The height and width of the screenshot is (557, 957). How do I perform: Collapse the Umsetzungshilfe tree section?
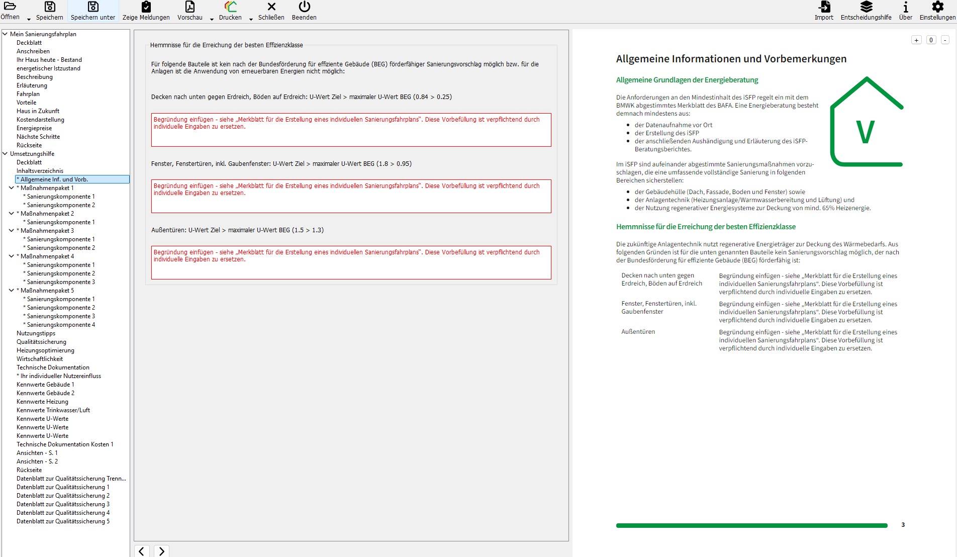(x=5, y=154)
